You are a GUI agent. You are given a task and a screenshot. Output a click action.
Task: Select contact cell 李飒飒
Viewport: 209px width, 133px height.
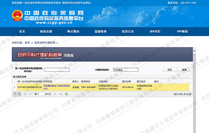pos(76,87)
